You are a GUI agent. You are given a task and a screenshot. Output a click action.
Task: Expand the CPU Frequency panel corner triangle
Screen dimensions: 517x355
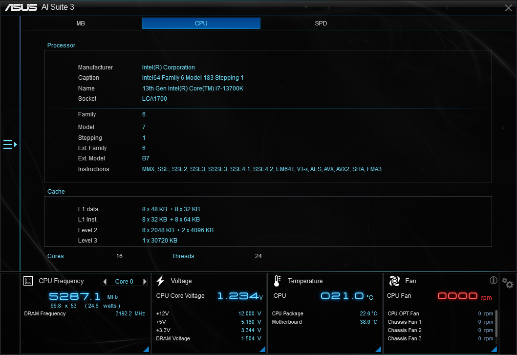147,349
